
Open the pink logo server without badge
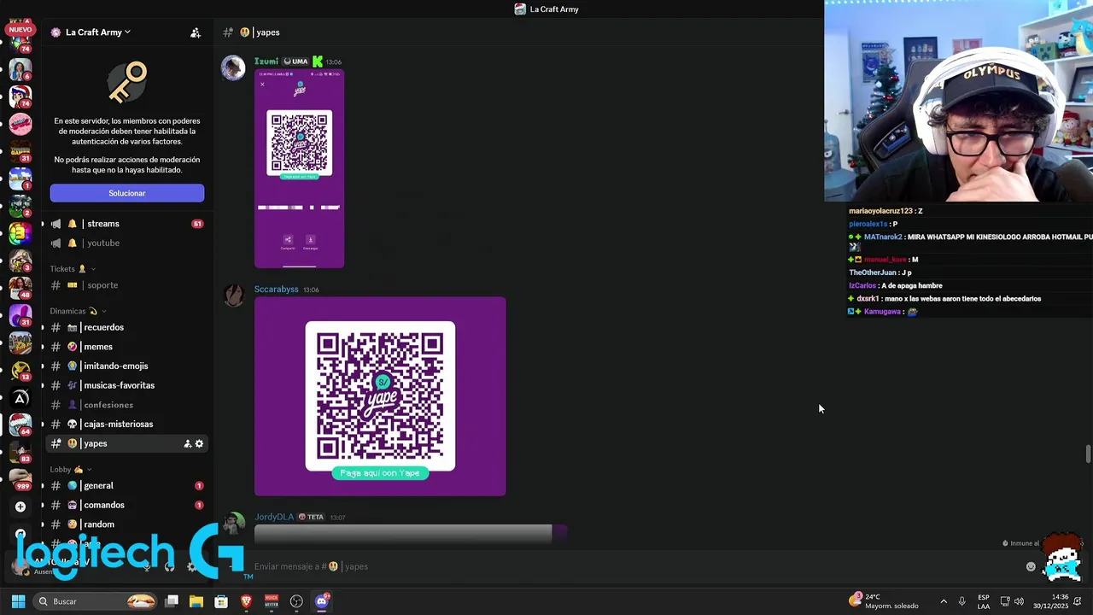click(x=20, y=125)
